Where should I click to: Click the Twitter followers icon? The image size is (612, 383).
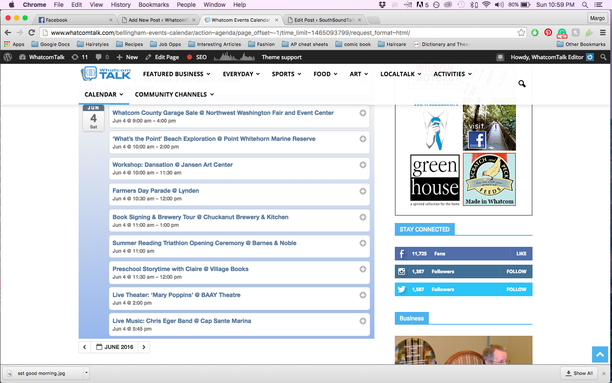402,289
